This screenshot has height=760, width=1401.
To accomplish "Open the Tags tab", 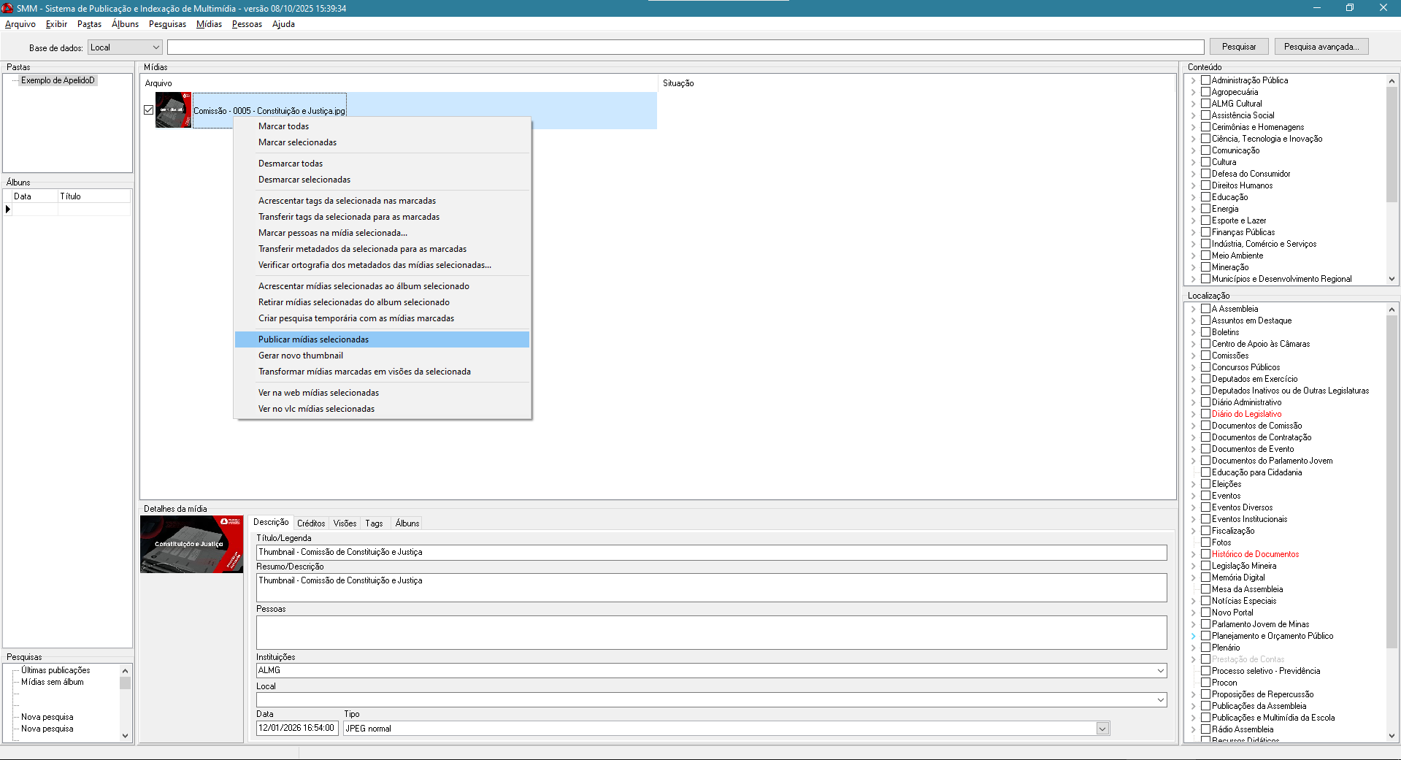I will click(x=374, y=523).
